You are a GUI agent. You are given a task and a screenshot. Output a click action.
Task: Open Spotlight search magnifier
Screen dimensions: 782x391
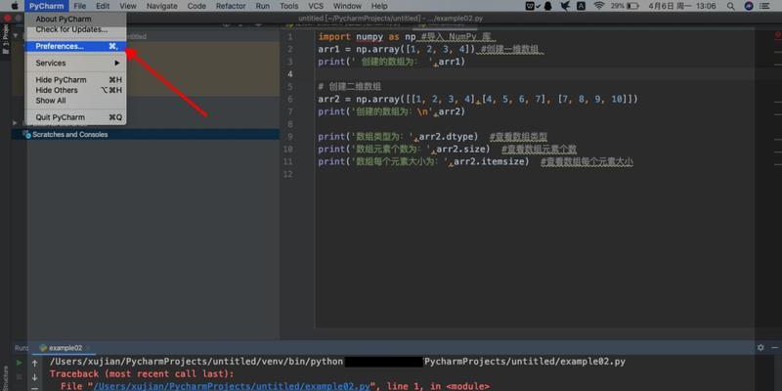pos(730,6)
